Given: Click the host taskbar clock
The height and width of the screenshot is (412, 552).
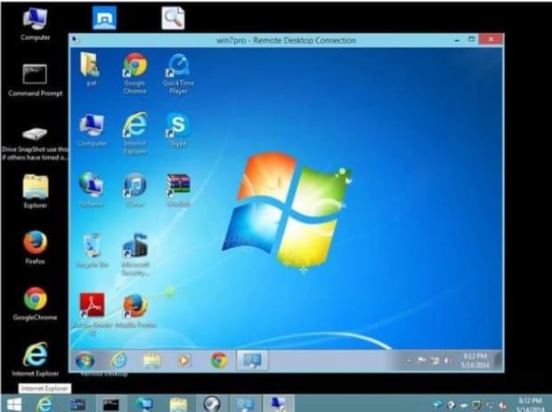Looking at the screenshot, I should [530, 404].
